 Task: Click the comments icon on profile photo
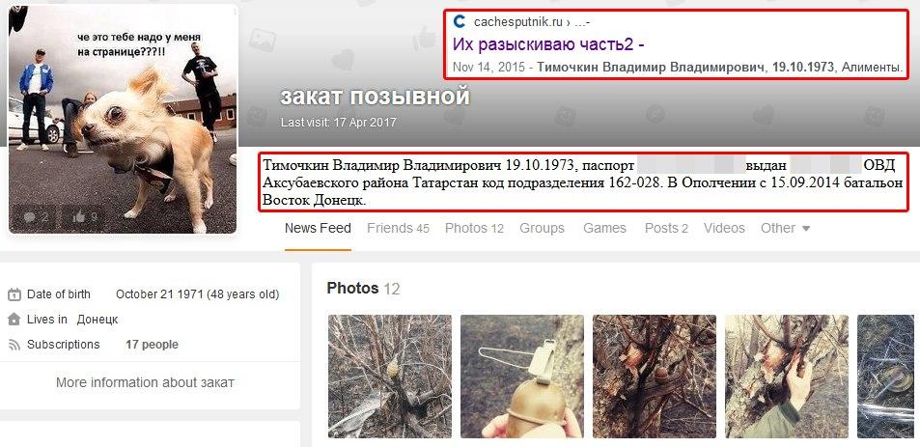pyautogui.click(x=29, y=217)
